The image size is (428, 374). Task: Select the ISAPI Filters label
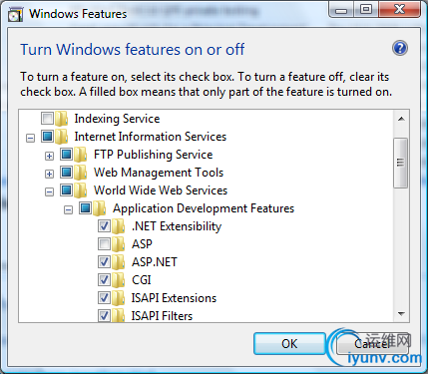(162, 316)
